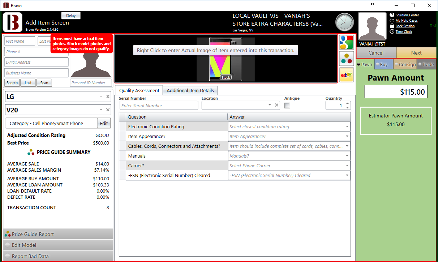
Task: Switch to Additional Item Details tab
Action: tap(190, 90)
